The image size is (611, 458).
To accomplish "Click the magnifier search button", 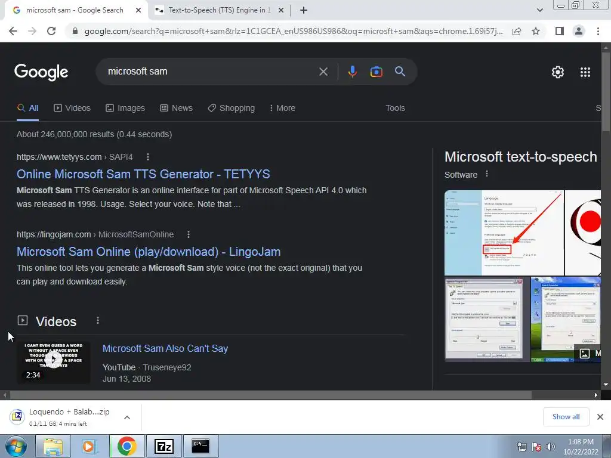I will click(400, 72).
